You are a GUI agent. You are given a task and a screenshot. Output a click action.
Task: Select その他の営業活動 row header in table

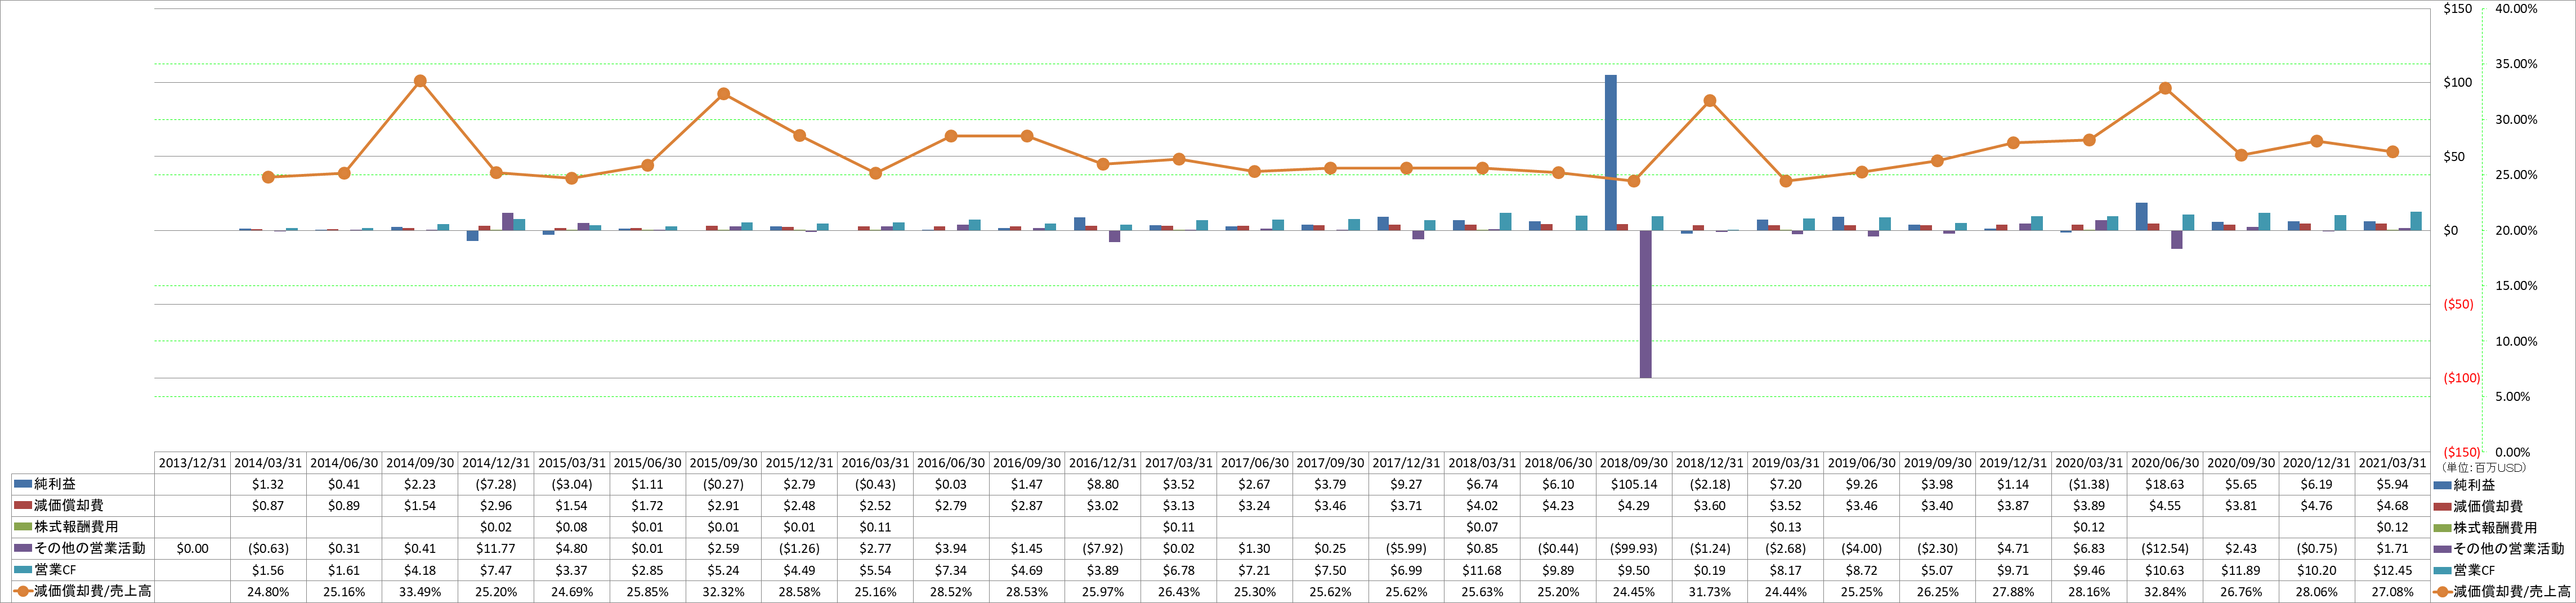tap(83, 549)
